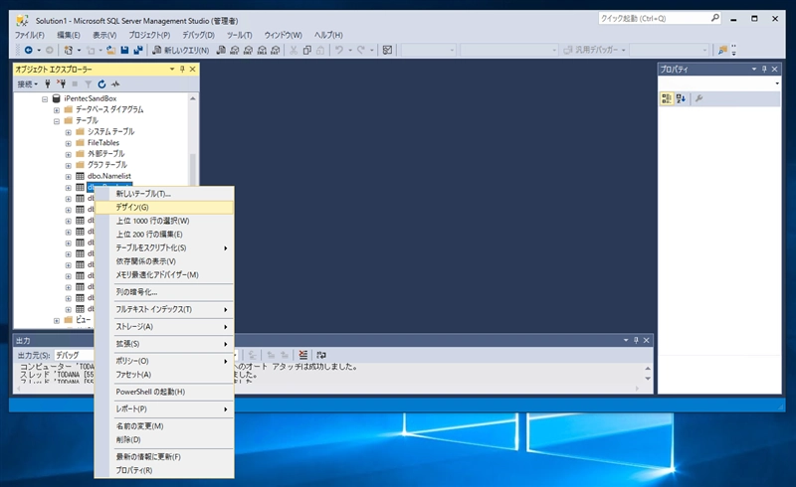Open toolbar overflow options arrow
The width and height of the screenshot is (796, 487).
click(734, 51)
